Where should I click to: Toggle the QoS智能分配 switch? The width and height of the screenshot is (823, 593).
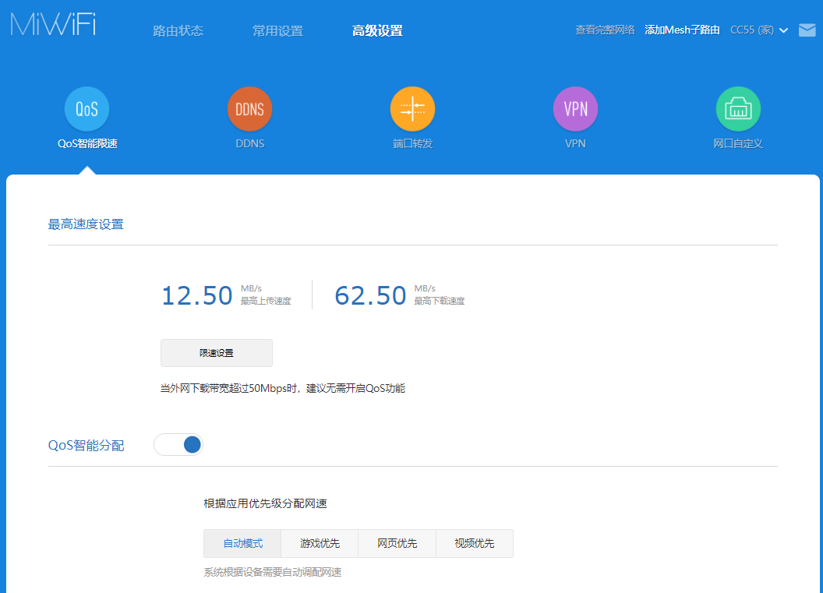tap(178, 445)
